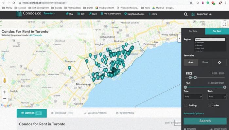Switch search mode to Draw

pos(205,62)
